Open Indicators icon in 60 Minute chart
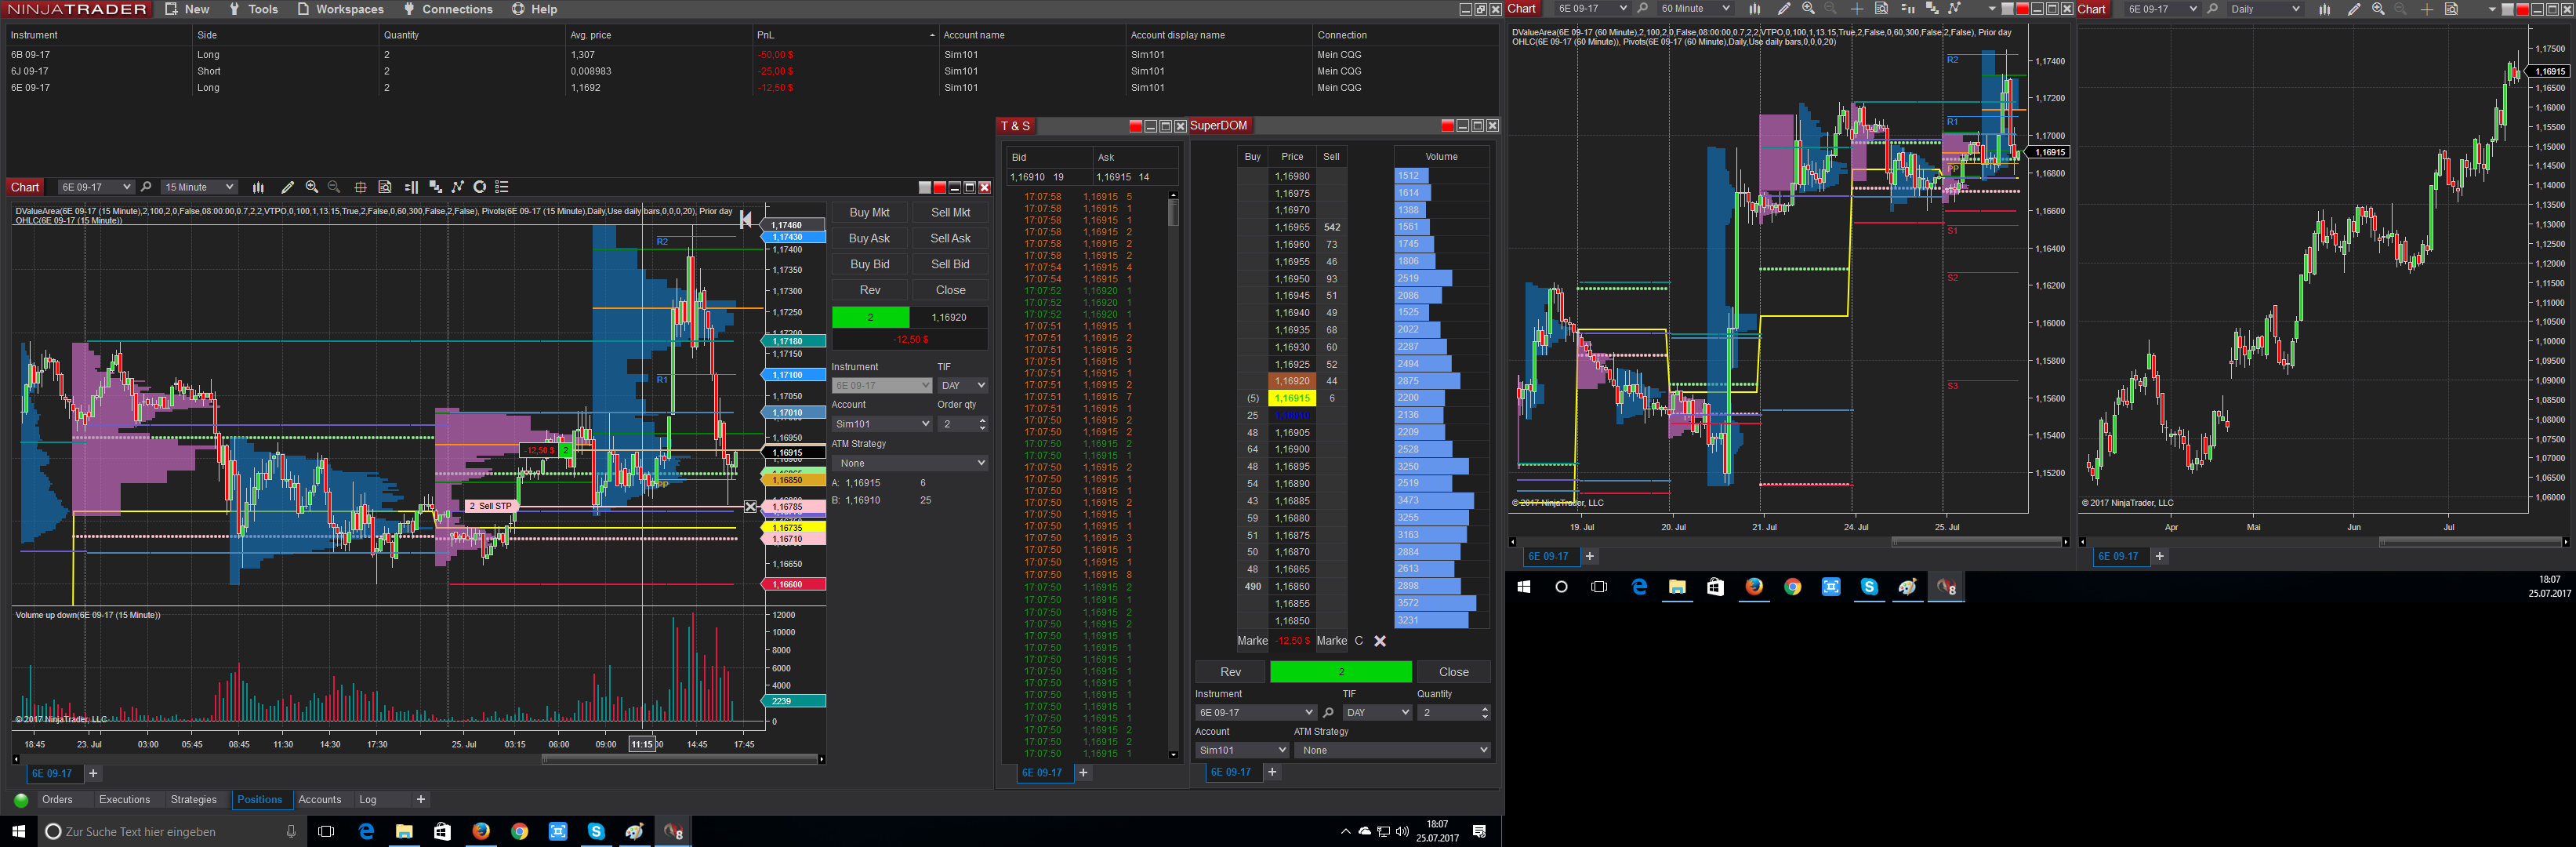2576x847 pixels. pyautogui.click(x=1955, y=9)
